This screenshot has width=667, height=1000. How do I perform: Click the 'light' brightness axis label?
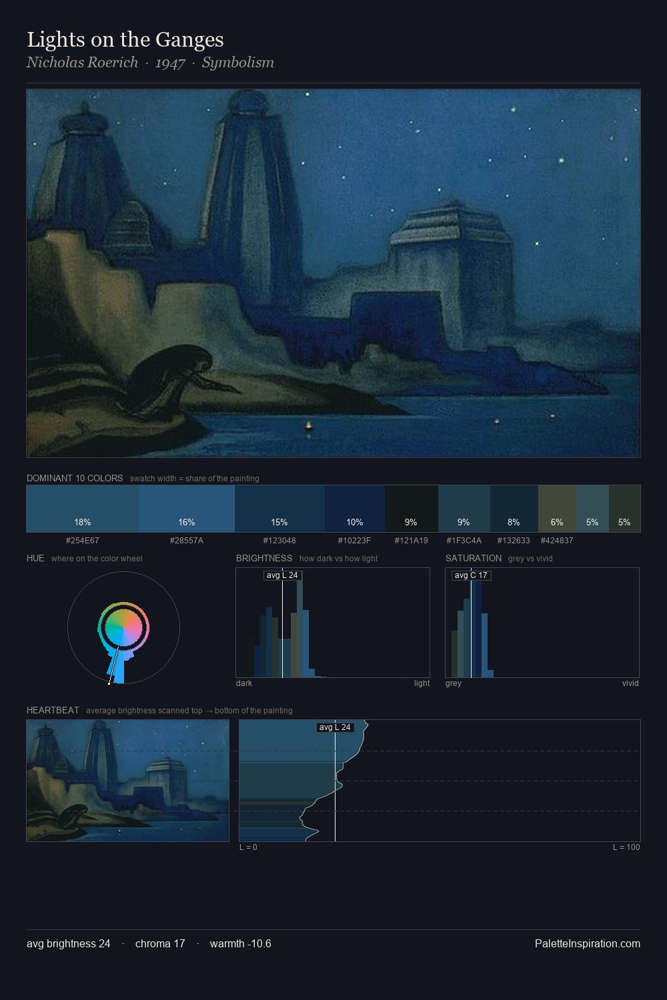coord(422,683)
